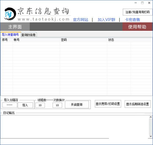
Task: Start the query with 开启查询
Action: (77, 105)
